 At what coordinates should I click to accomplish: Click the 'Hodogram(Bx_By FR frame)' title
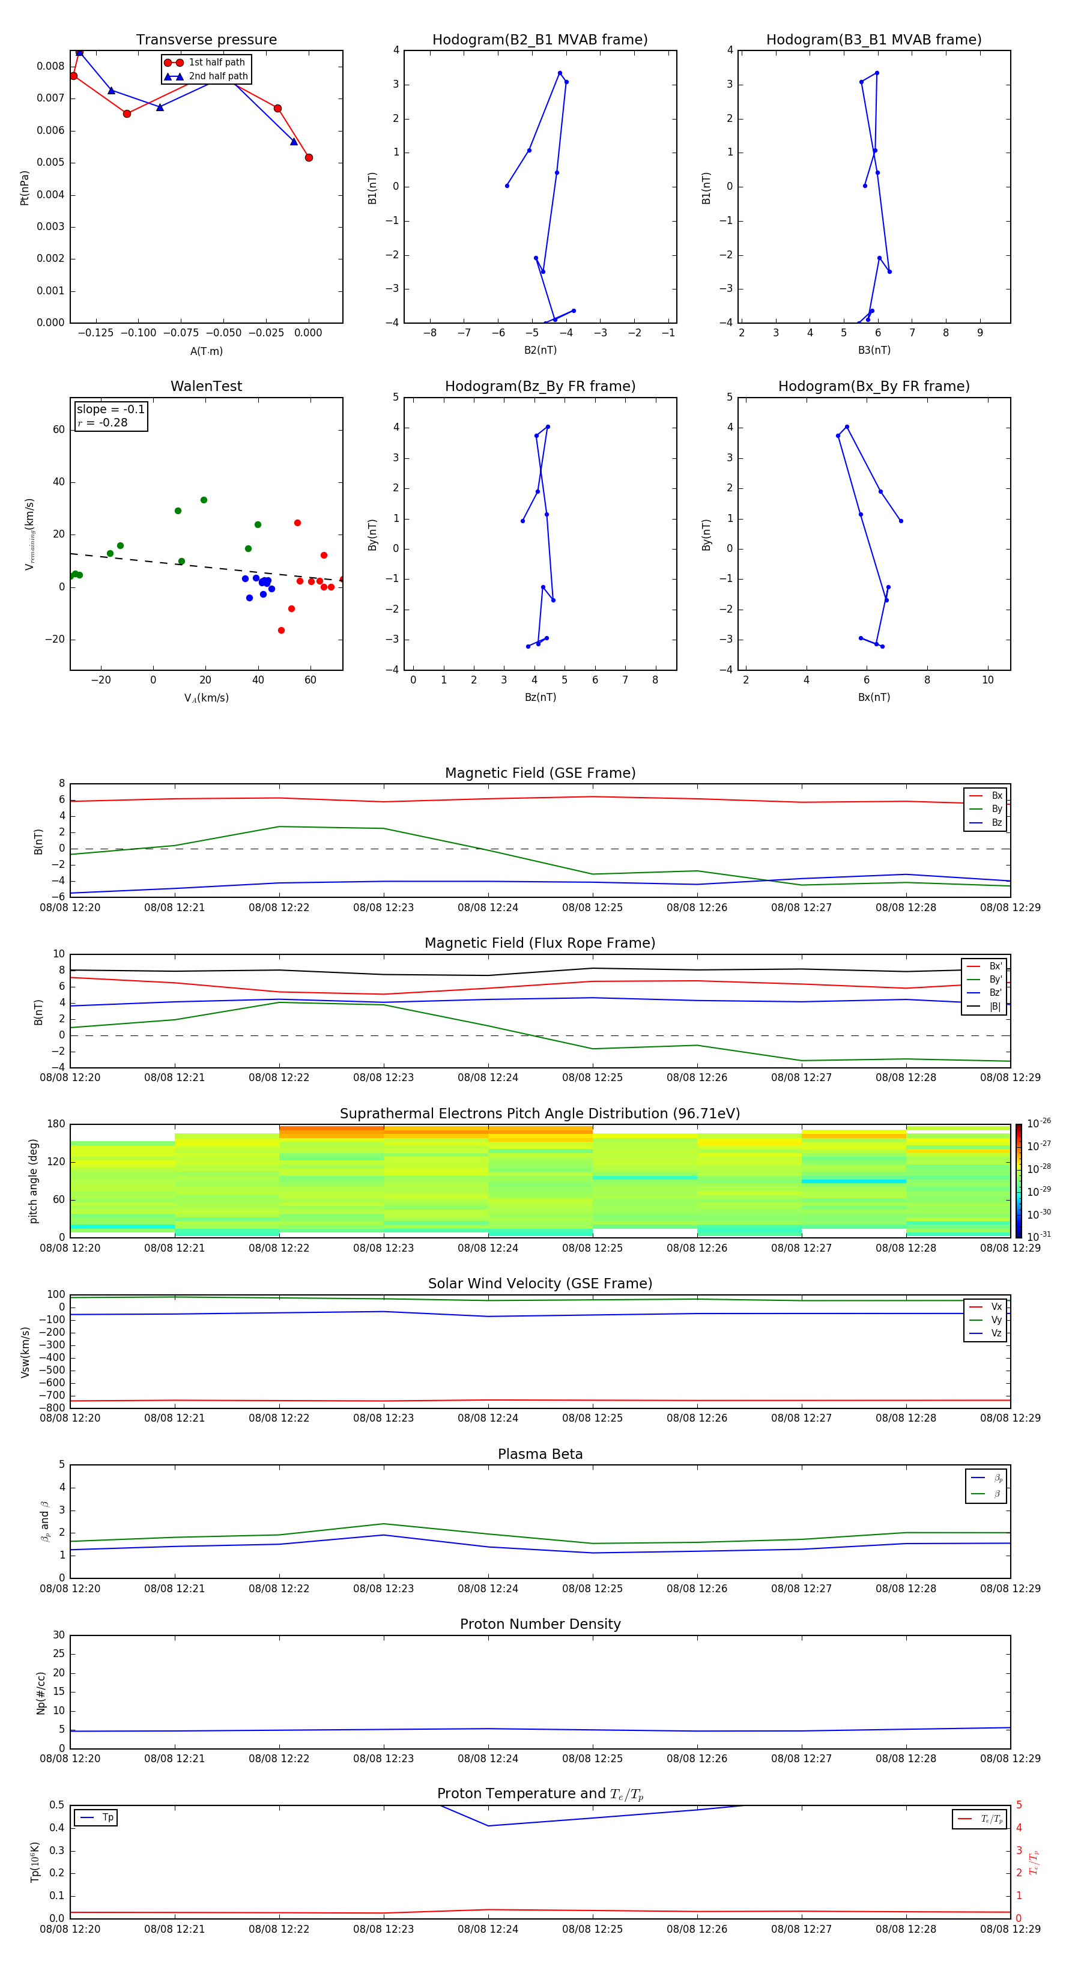874,386
